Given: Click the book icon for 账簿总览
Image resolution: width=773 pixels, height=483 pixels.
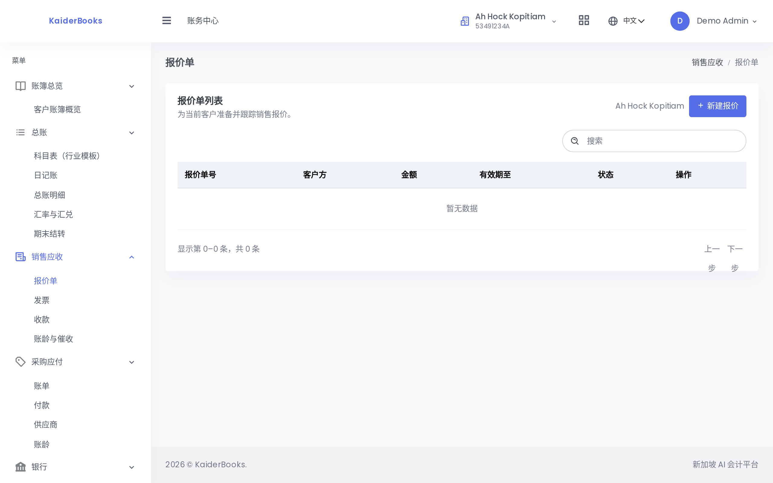Looking at the screenshot, I should [x=21, y=86].
